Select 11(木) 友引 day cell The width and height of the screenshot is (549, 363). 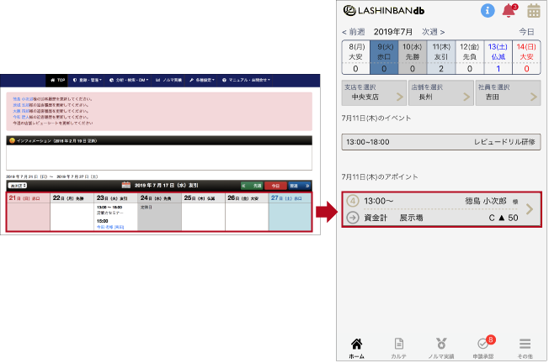pos(441,57)
